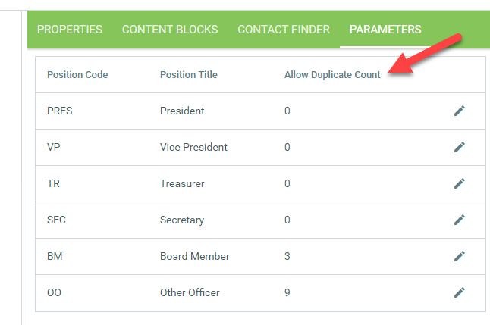Edit the President position row
Image resolution: width=490 pixels, height=325 pixels.
click(459, 111)
